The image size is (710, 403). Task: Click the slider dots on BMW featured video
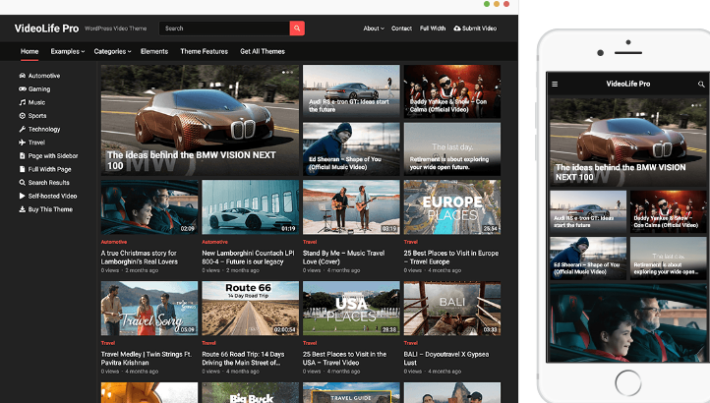point(287,72)
